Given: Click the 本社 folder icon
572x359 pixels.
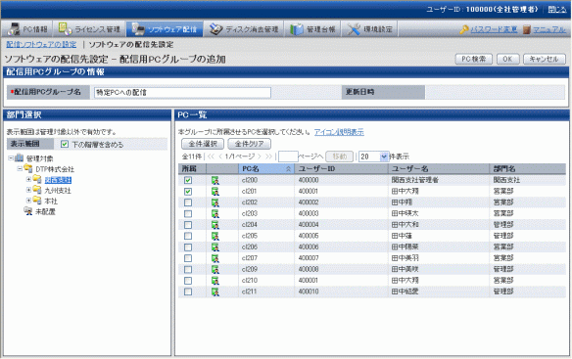Looking at the screenshot, I should point(37,201).
